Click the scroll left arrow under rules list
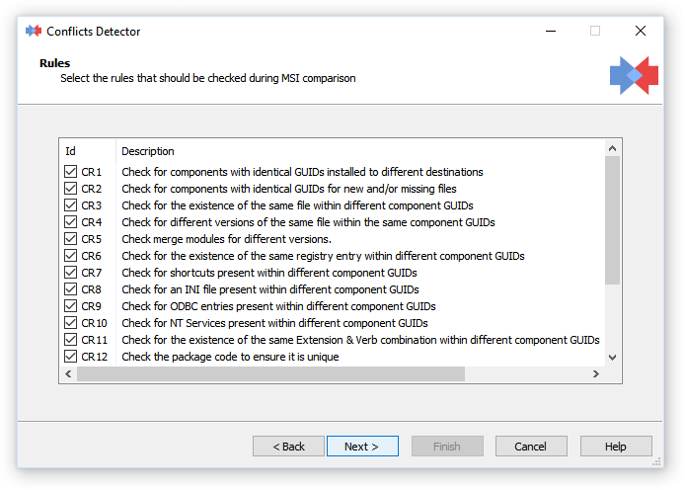Image resolution: width=685 pixels, height=490 pixels. pos(68,373)
